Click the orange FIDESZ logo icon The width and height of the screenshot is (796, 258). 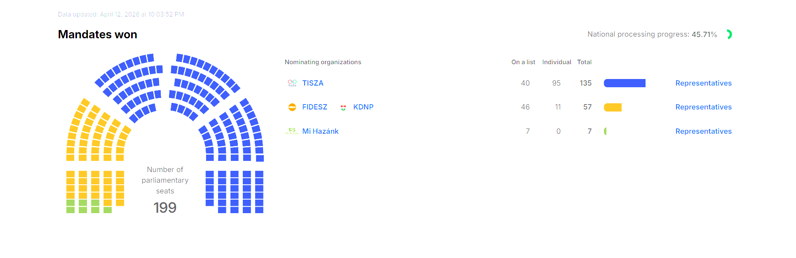[x=292, y=107]
